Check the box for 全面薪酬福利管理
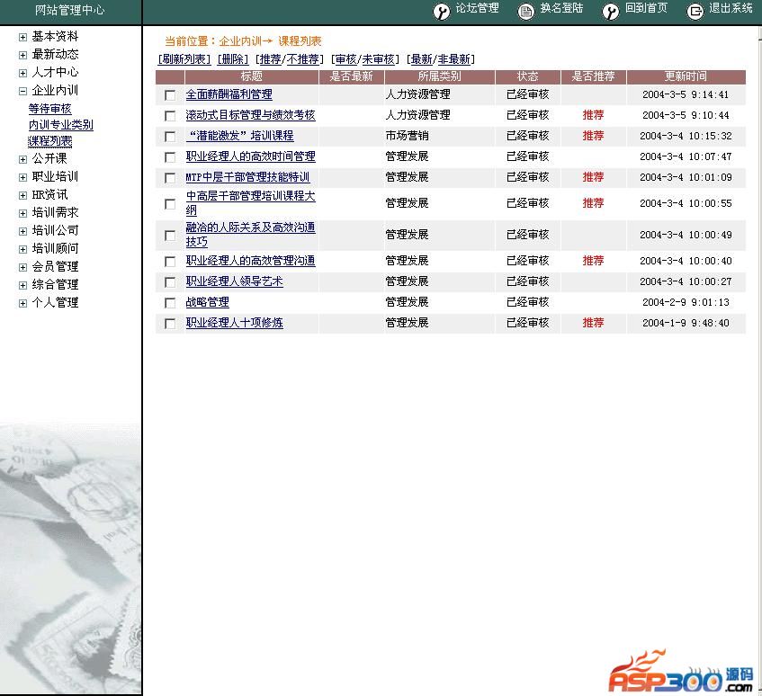The width and height of the screenshot is (762, 696). tap(170, 95)
